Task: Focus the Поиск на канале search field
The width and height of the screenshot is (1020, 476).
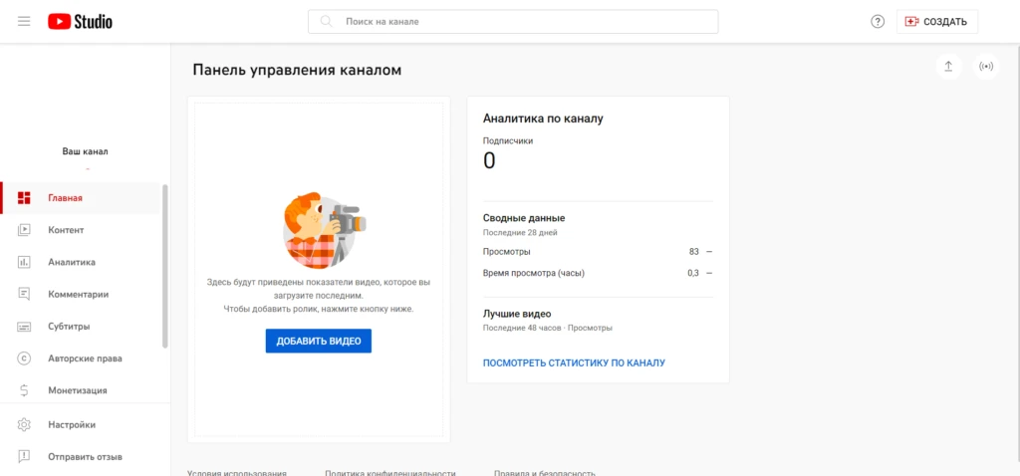Action: [x=513, y=22]
